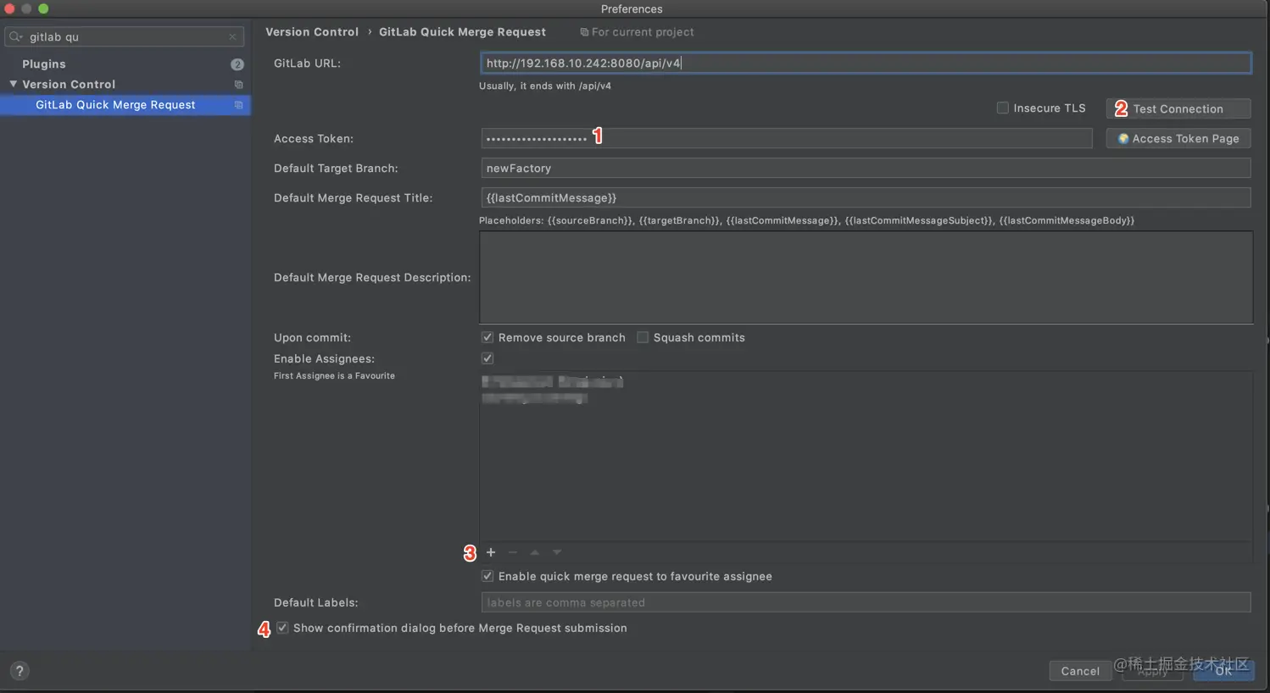
Task: Click the For current project indicator
Action: [637, 32]
